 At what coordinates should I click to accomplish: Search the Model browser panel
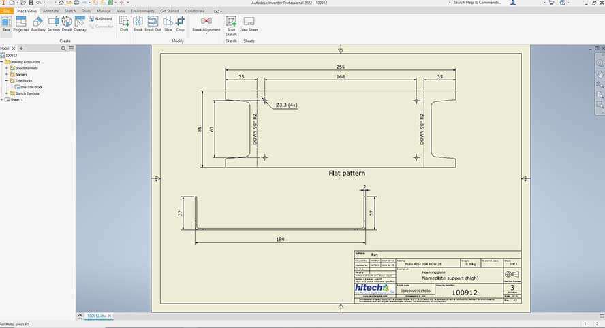63,48
